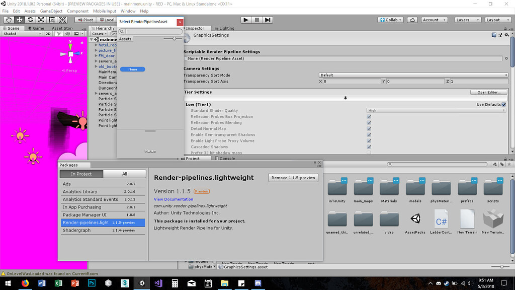The width and height of the screenshot is (515, 290).
Task: Click Open Editor button in Tier Settings
Action: [x=489, y=93]
